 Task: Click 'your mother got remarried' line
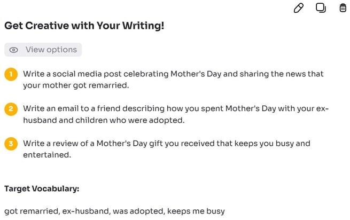point(76,85)
